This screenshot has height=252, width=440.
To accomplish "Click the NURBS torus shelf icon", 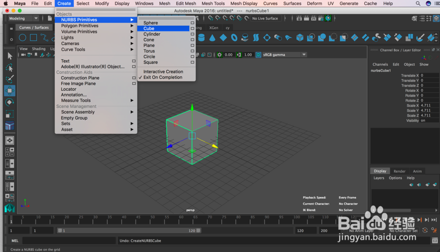I will 234,38.
